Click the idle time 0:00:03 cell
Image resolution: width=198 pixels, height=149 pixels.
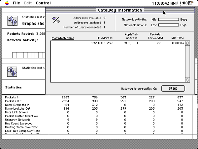(x=178, y=43)
